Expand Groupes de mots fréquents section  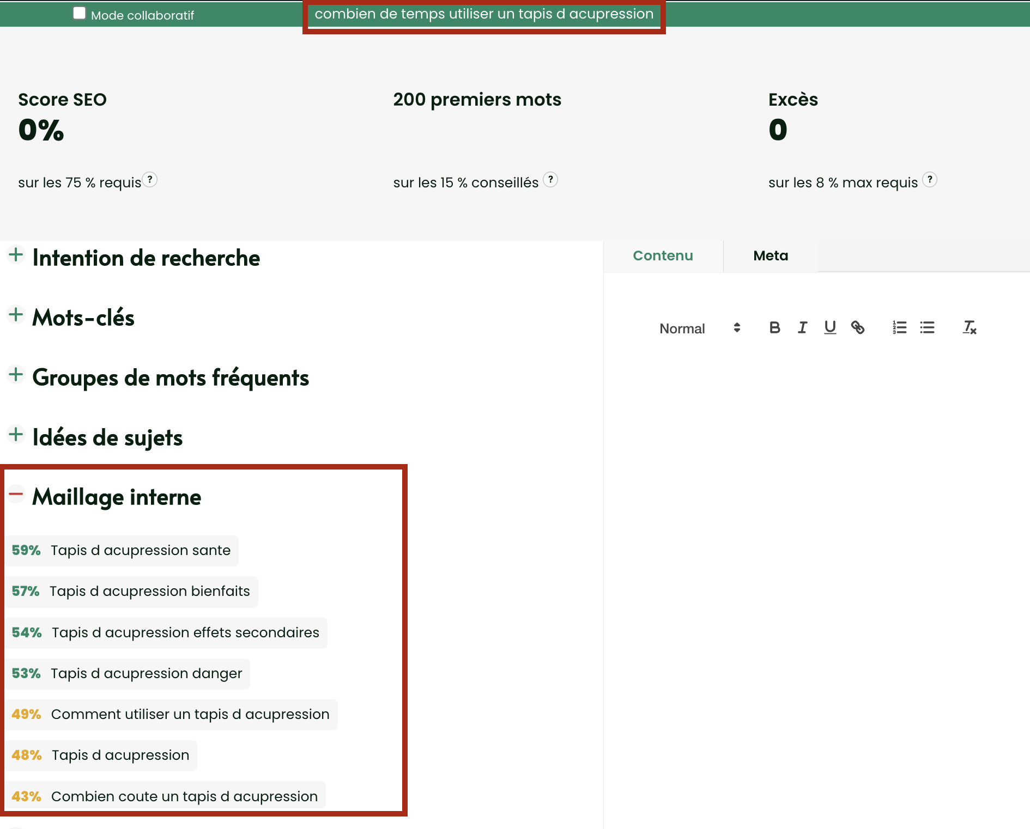click(x=16, y=375)
